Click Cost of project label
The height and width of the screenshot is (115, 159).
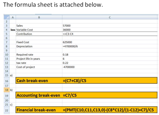pos(26,67)
